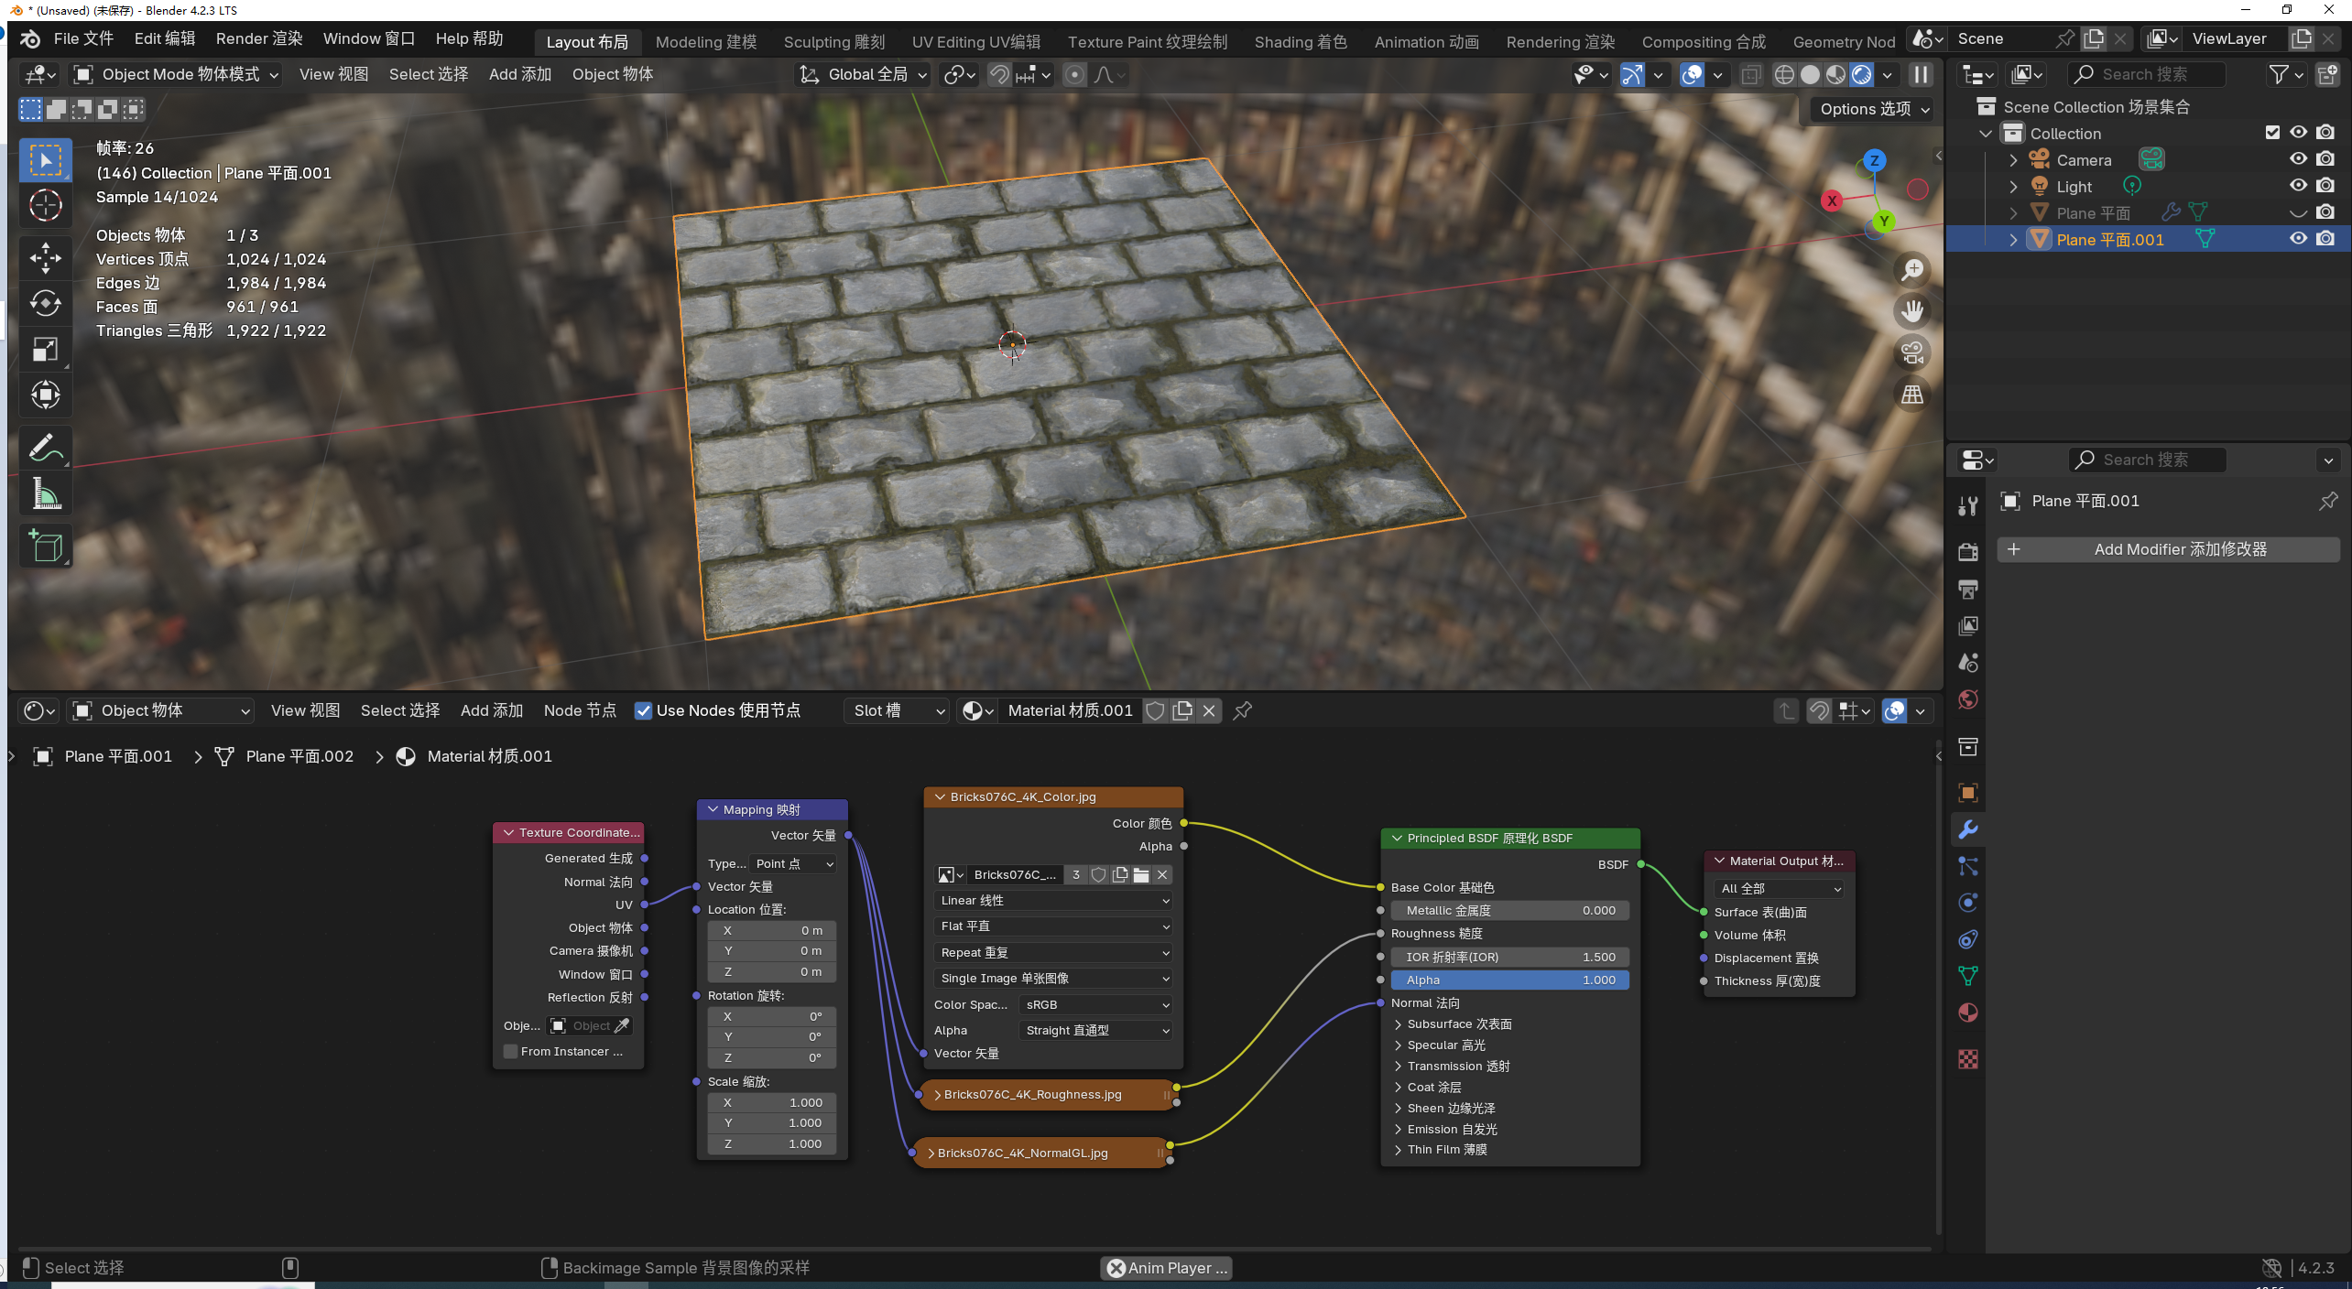Toggle Collection exclude checkbox in outliner

click(x=2272, y=133)
